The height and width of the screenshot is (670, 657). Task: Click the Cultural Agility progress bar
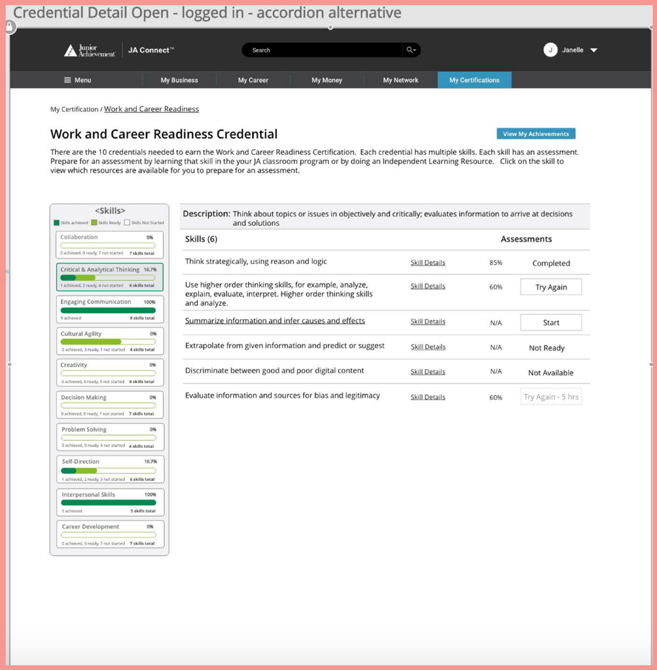pyautogui.click(x=108, y=342)
